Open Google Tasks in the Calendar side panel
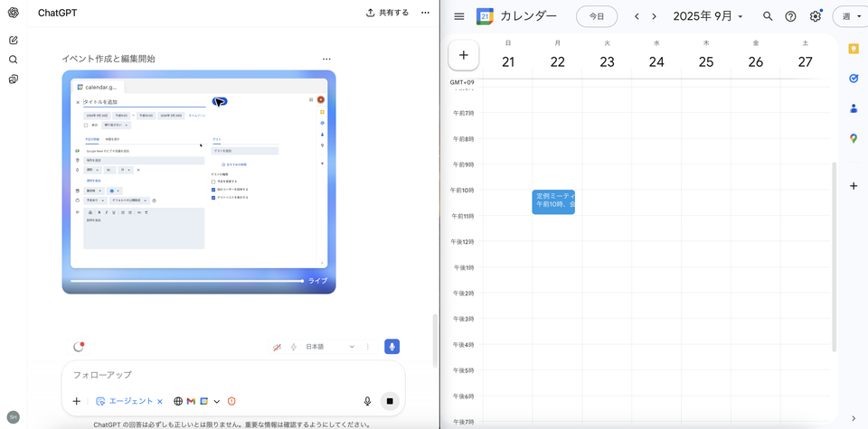868x429 pixels. (x=854, y=79)
